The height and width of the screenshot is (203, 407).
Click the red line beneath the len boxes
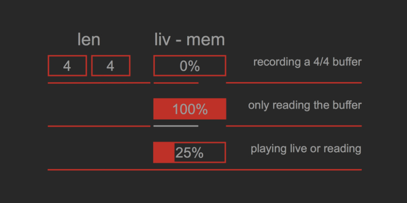point(99,83)
